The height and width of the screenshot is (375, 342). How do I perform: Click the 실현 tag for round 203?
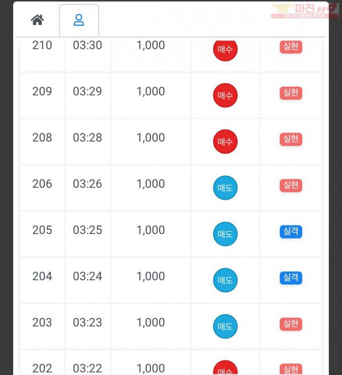coord(291,324)
